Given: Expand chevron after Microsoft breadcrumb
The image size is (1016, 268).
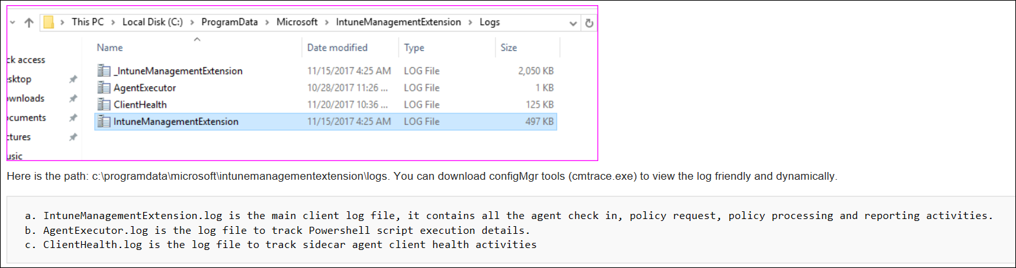Looking at the screenshot, I should coord(327,23).
